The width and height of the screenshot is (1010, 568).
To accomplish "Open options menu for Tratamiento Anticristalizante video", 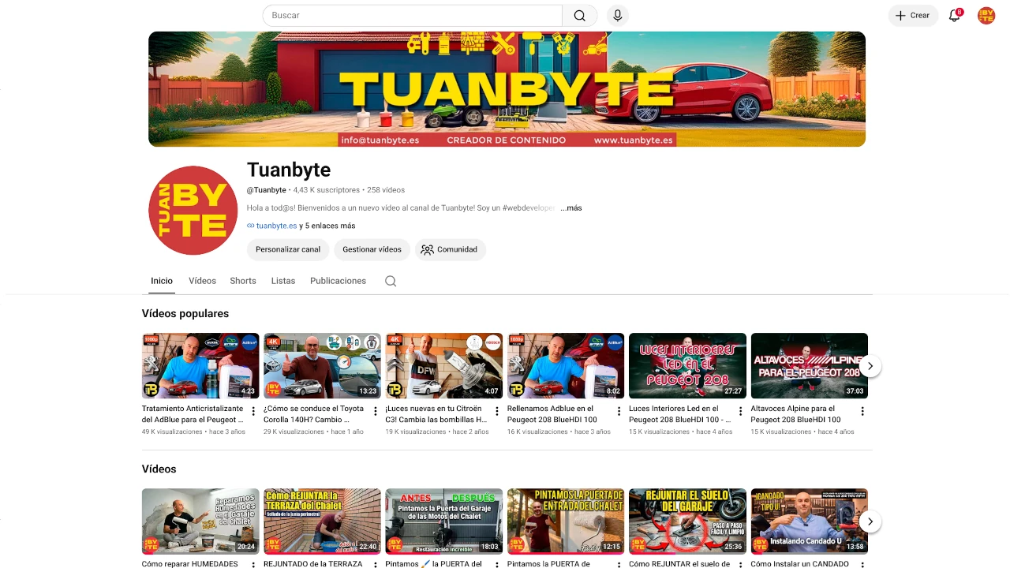I will click(253, 411).
